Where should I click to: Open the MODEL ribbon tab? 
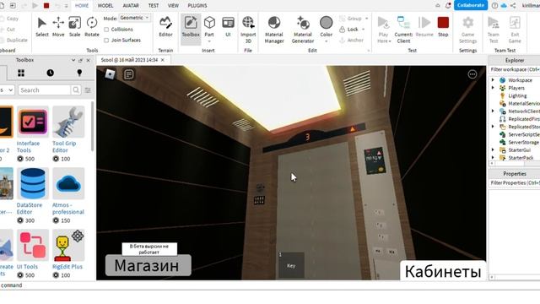[x=105, y=6]
